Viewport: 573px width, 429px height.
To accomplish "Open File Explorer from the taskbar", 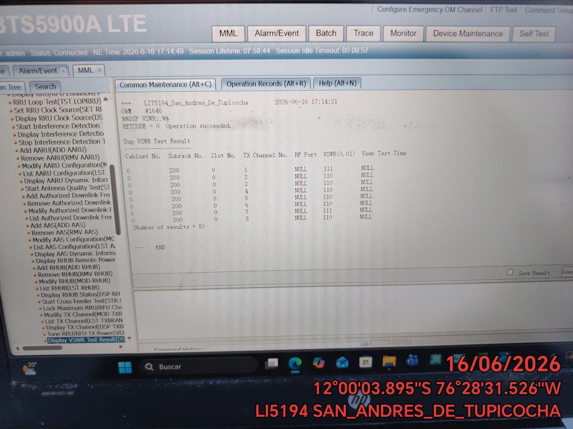I will point(389,361).
